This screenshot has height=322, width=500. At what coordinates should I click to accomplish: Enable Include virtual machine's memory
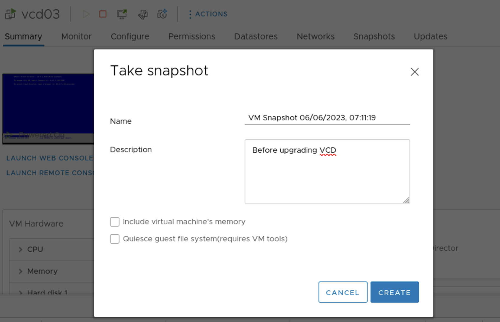[x=114, y=222]
